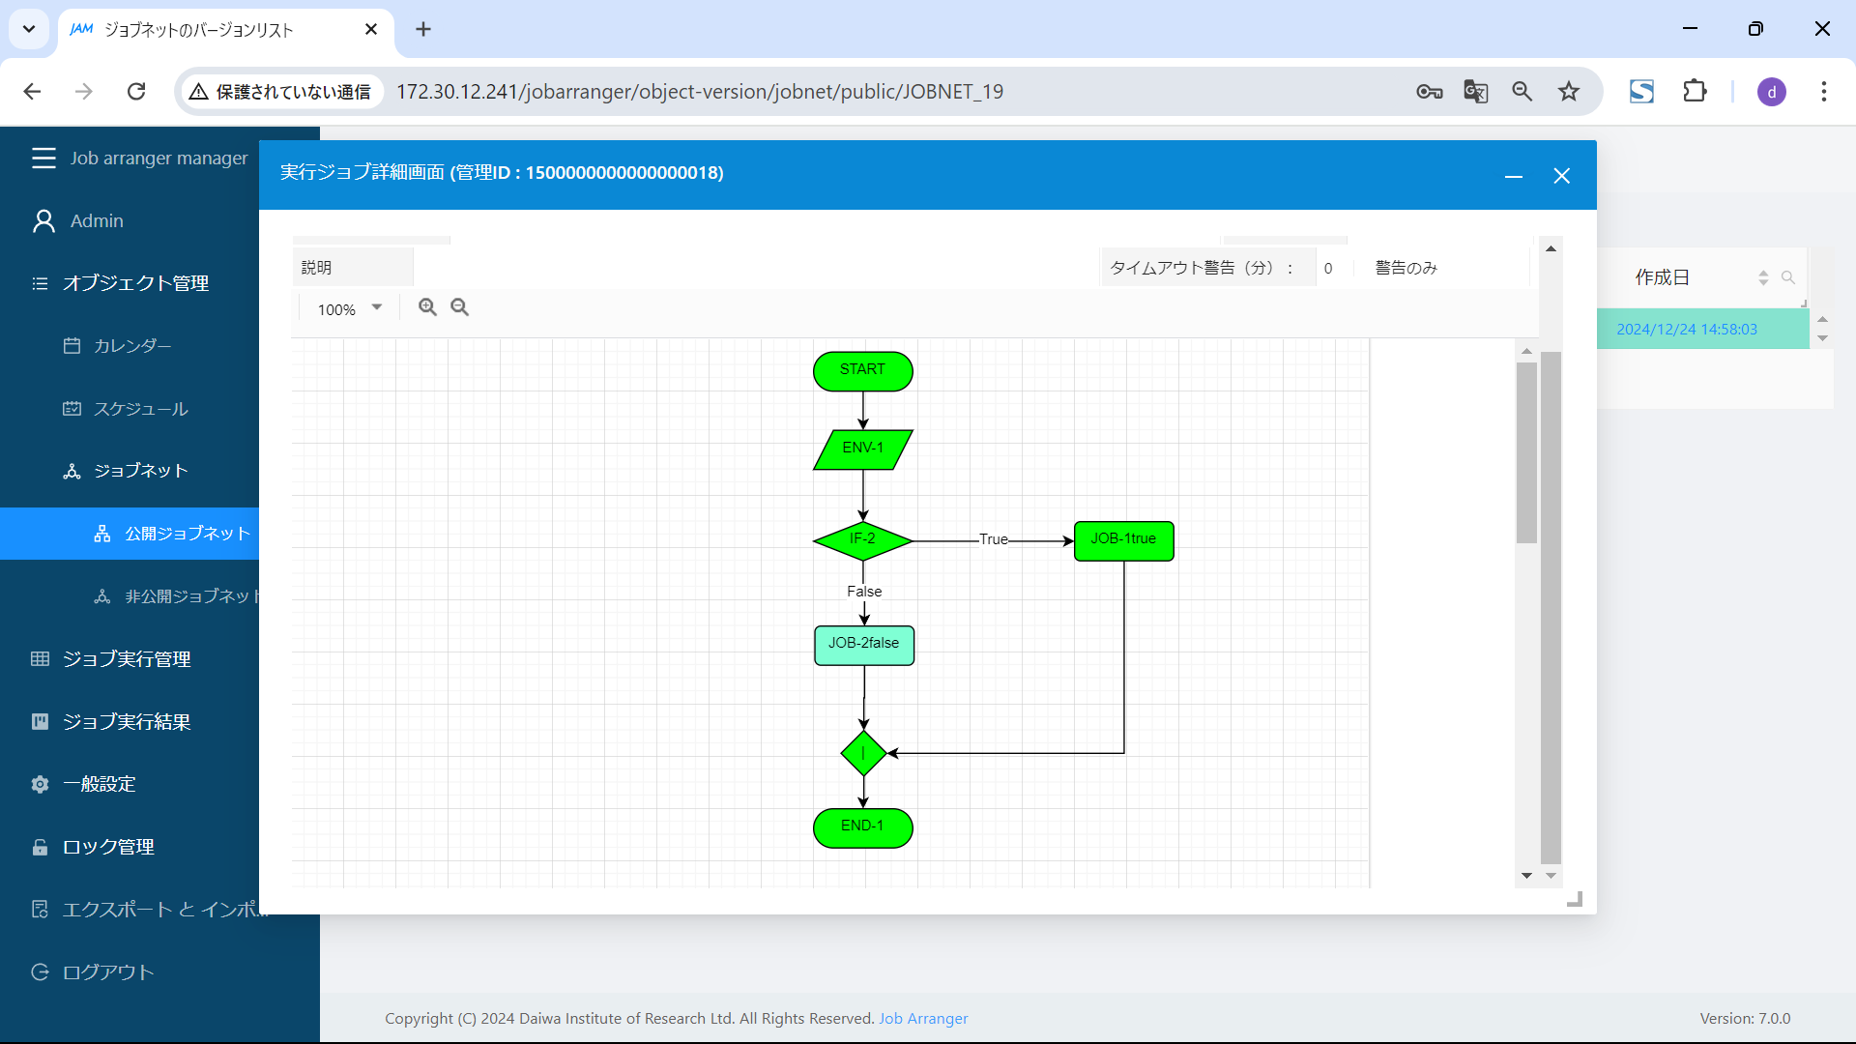This screenshot has height=1044, width=1856.
Task: Open スケジュール in the sidebar
Action: [x=140, y=409]
